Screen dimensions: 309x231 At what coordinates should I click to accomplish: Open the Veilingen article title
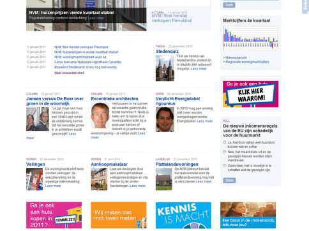[x=36, y=164]
